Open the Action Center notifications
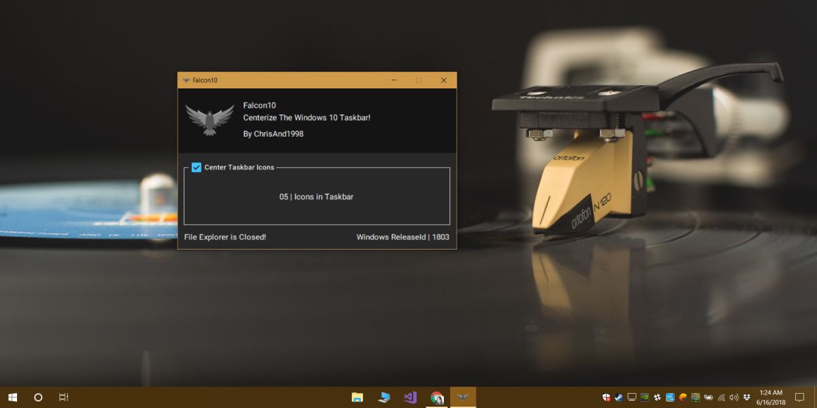Screen dimensions: 817x408 pyautogui.click(x=799, y=397)
